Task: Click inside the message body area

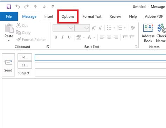Action: 84,103
